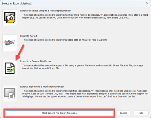Screen dimensions: 151x118
Task: Close the Select an Export Method window
Action: point(147,3)
